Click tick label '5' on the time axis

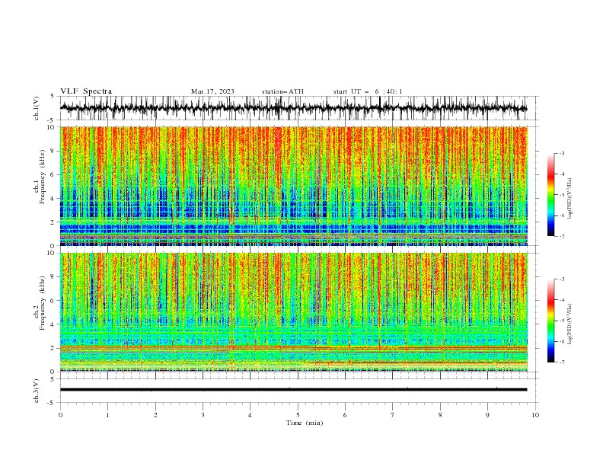[298, 415]
